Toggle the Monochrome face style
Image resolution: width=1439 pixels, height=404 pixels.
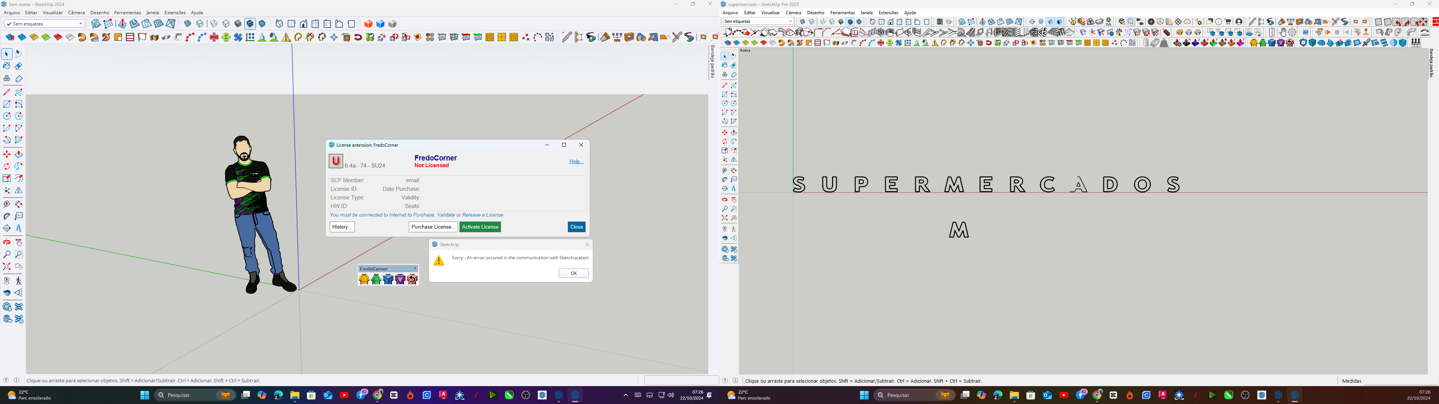[x=262, y=24]
